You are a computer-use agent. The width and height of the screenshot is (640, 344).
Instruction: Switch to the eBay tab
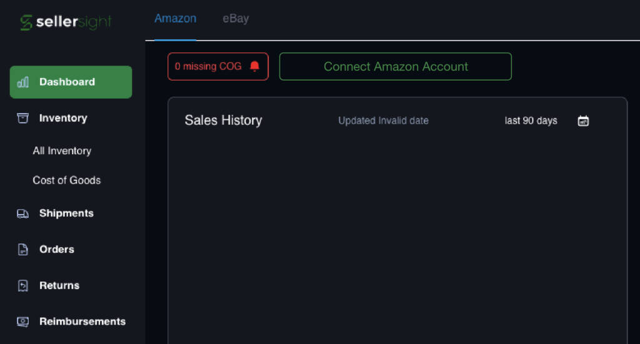pos(236,19)
